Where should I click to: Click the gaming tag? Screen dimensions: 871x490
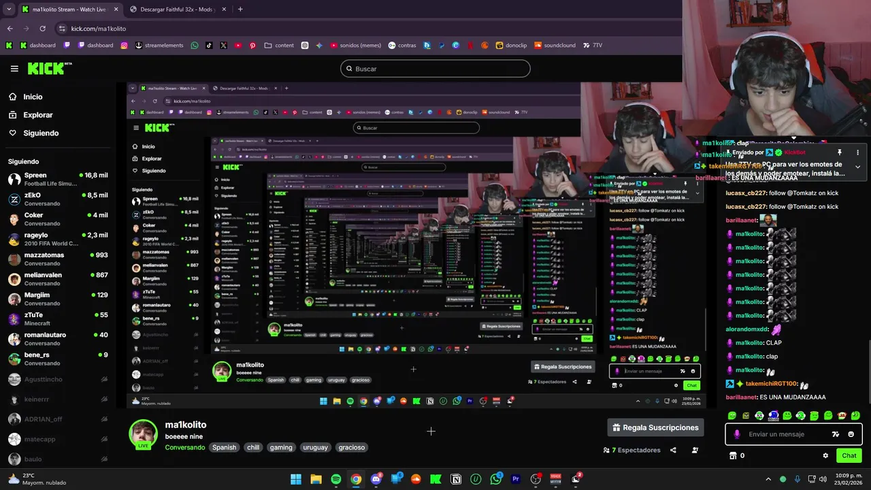tap(280, 447)
